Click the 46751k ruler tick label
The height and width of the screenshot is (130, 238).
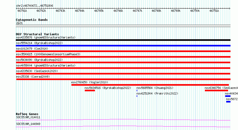tap(214, 11)
